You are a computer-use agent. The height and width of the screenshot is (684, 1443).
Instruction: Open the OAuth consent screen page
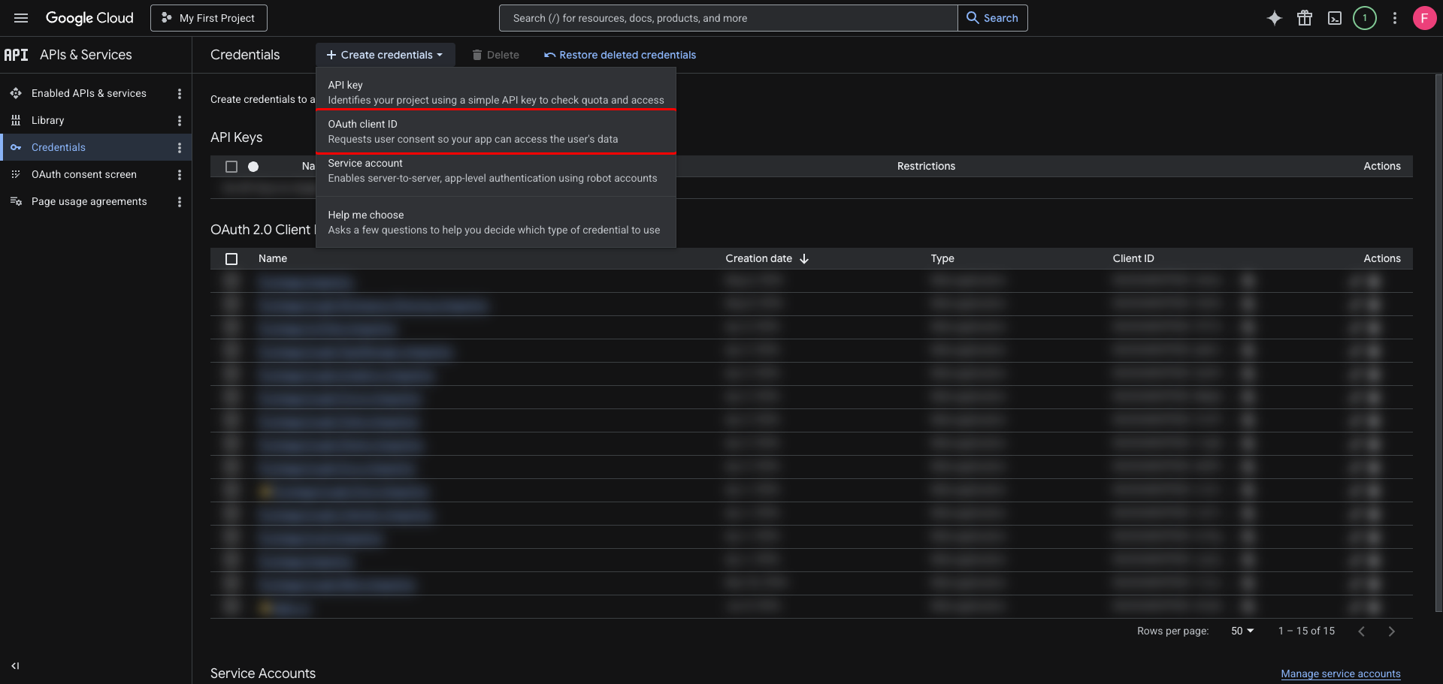pos(84,174)
